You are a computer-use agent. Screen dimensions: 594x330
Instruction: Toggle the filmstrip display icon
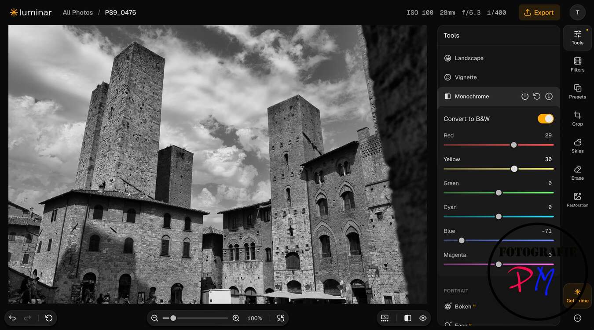pos(385,318)
